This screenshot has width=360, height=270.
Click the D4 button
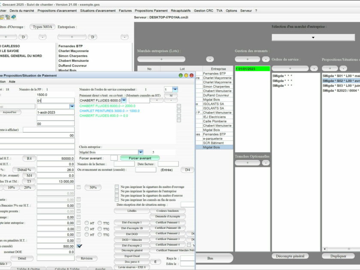pos(188,170)
